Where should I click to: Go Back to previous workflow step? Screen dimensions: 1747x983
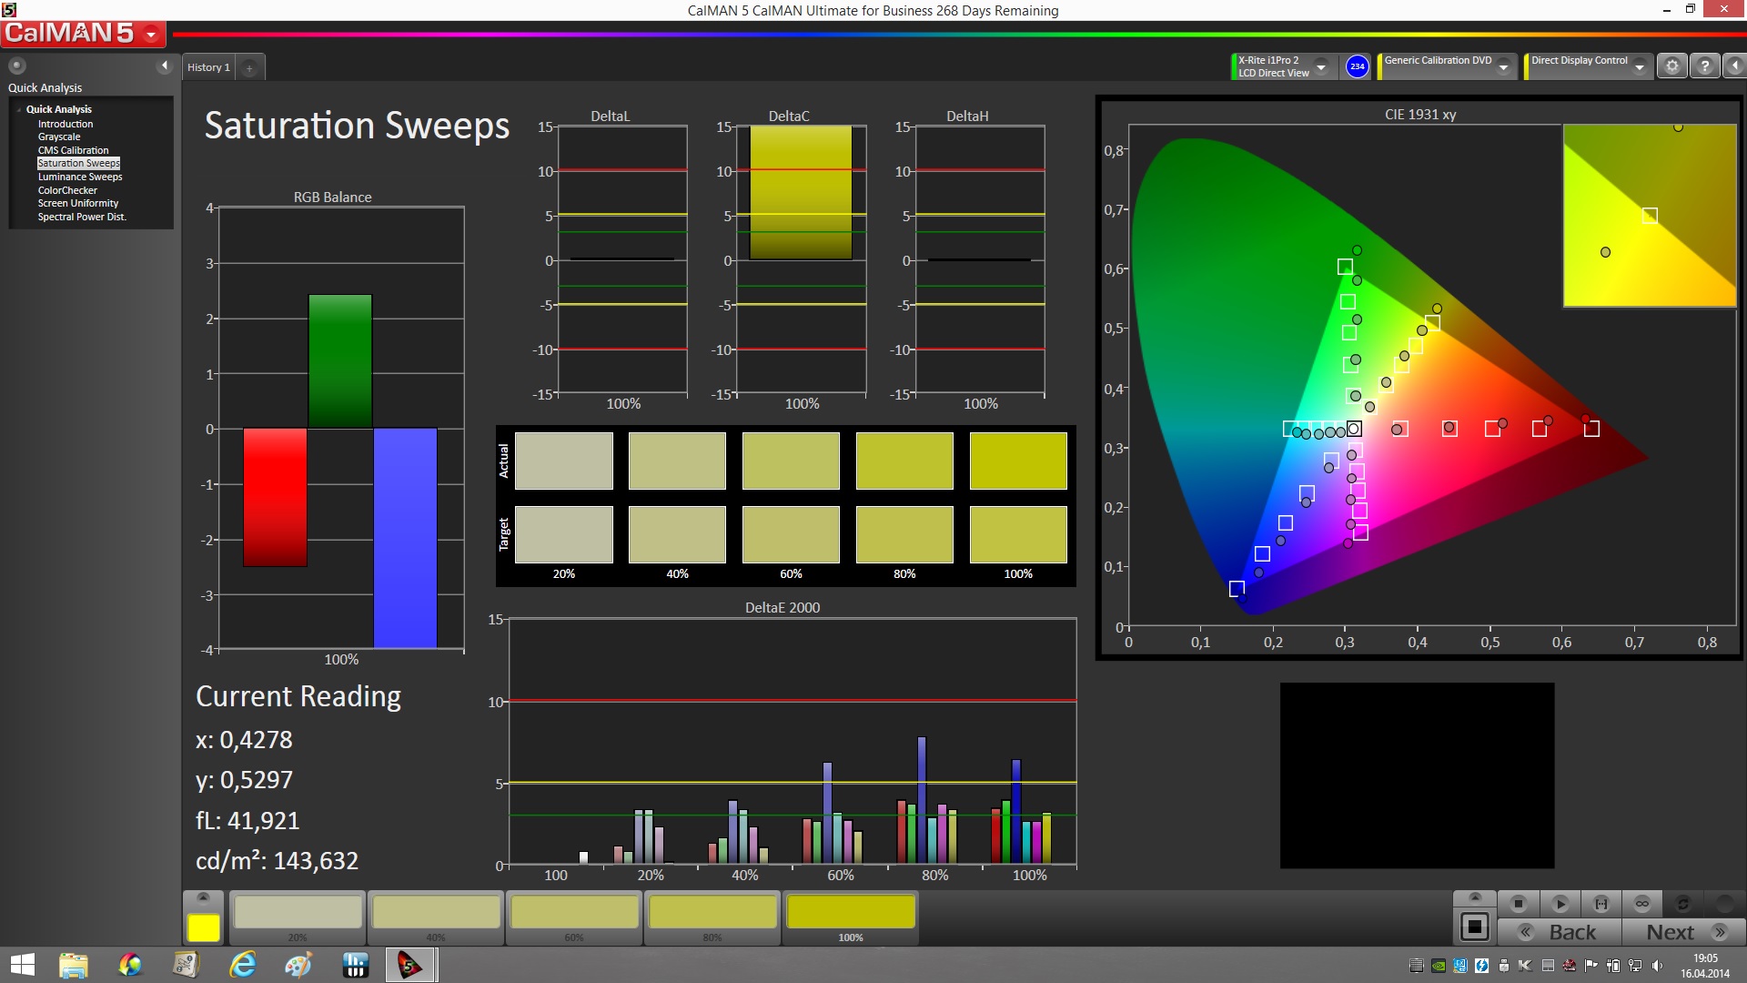click(1560, 932)
